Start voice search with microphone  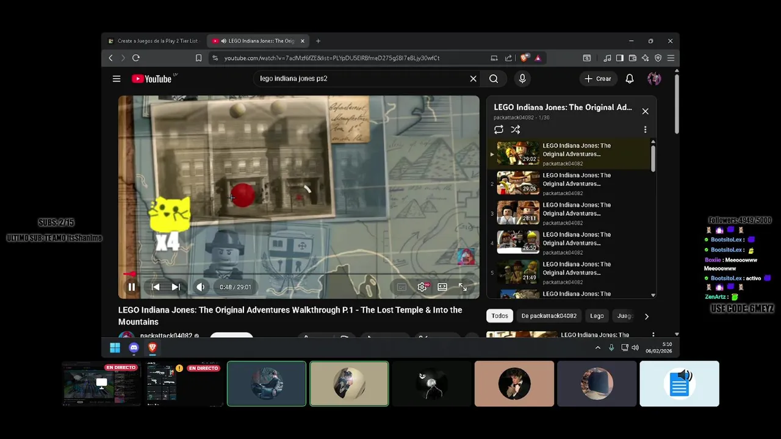tap(522, 79)
